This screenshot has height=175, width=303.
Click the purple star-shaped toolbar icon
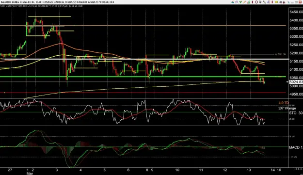(237, 2)
